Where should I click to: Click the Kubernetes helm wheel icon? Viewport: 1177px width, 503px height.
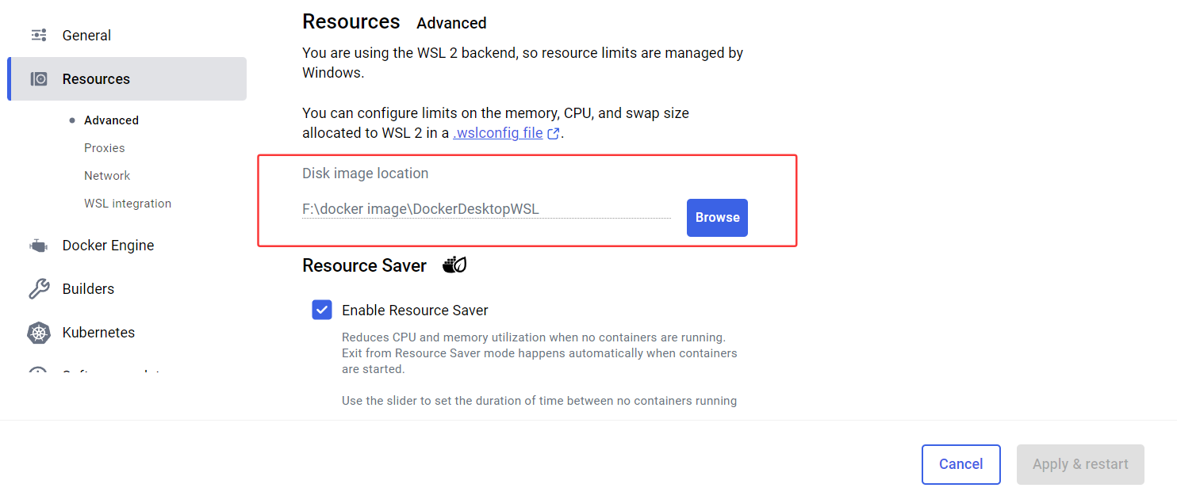tap(39, 333)
